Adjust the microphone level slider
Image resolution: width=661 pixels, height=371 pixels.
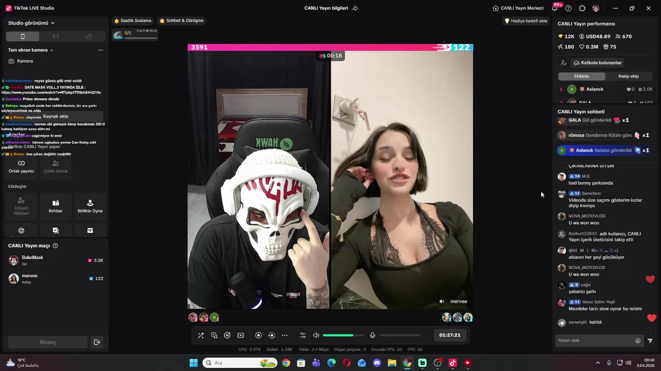(x=400, y=335)
